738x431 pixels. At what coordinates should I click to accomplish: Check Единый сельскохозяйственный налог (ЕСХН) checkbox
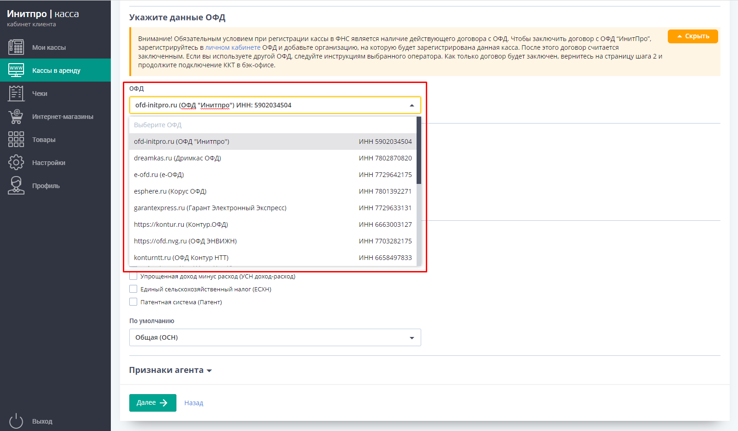pos(133,289)
